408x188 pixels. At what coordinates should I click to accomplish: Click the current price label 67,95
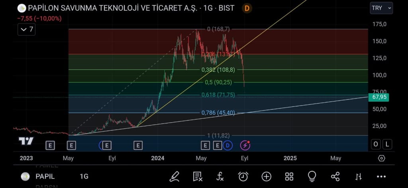coord(379,97)
